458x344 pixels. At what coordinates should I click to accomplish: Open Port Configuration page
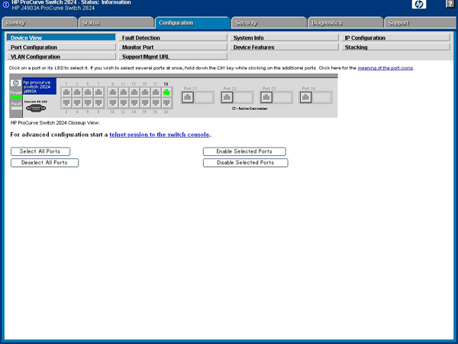click(x=61, y=47)
